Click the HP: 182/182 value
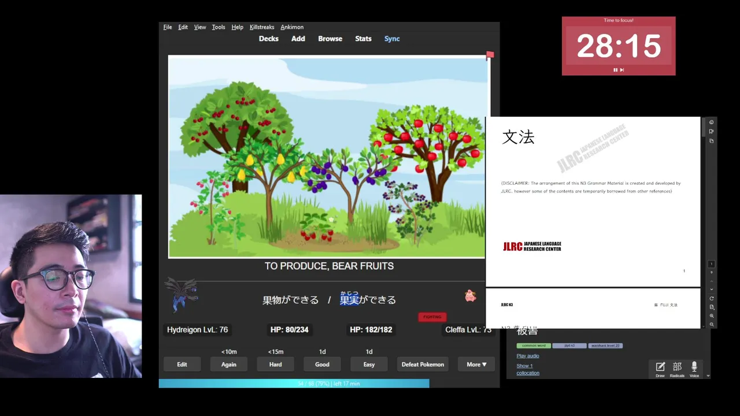Screen dimensions: 740x416 point(371,330)
